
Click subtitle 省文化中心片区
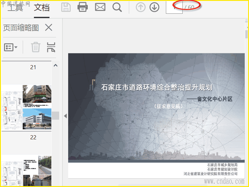pos(215,99)
